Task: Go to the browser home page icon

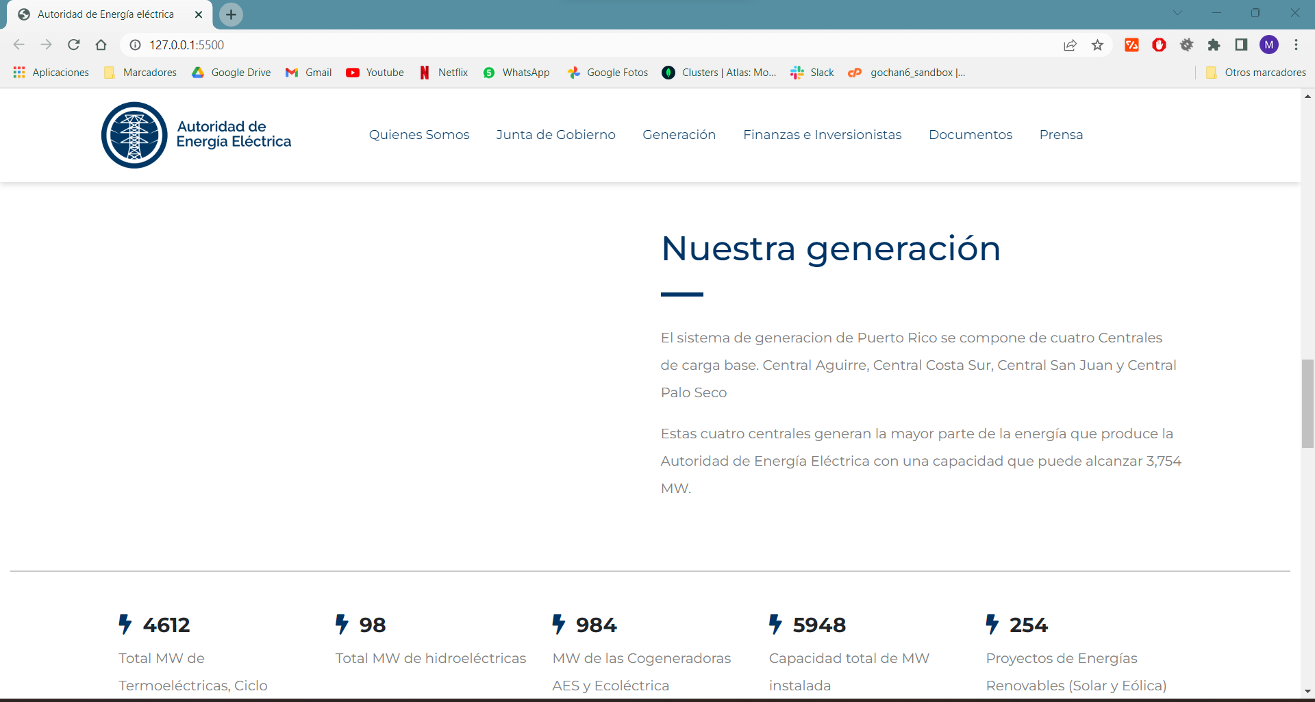Action: (101, 45)
